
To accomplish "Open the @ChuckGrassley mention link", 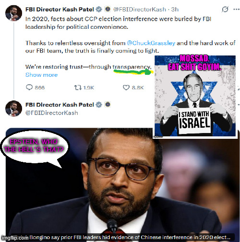I will pyautogui.click(x=151, y=43).
